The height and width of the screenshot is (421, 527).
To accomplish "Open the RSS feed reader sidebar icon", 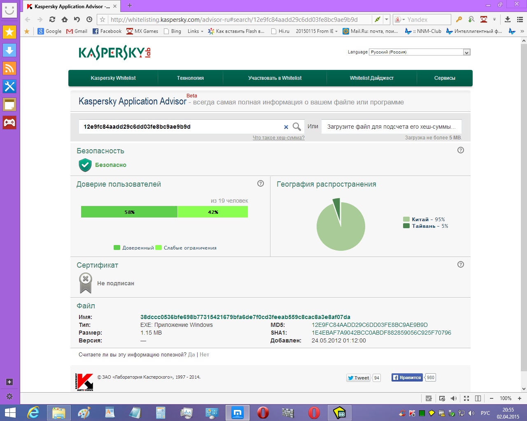I will [x=9, y=68].
